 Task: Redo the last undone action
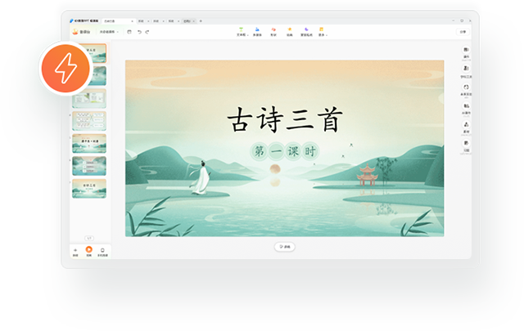click(147, 32)
